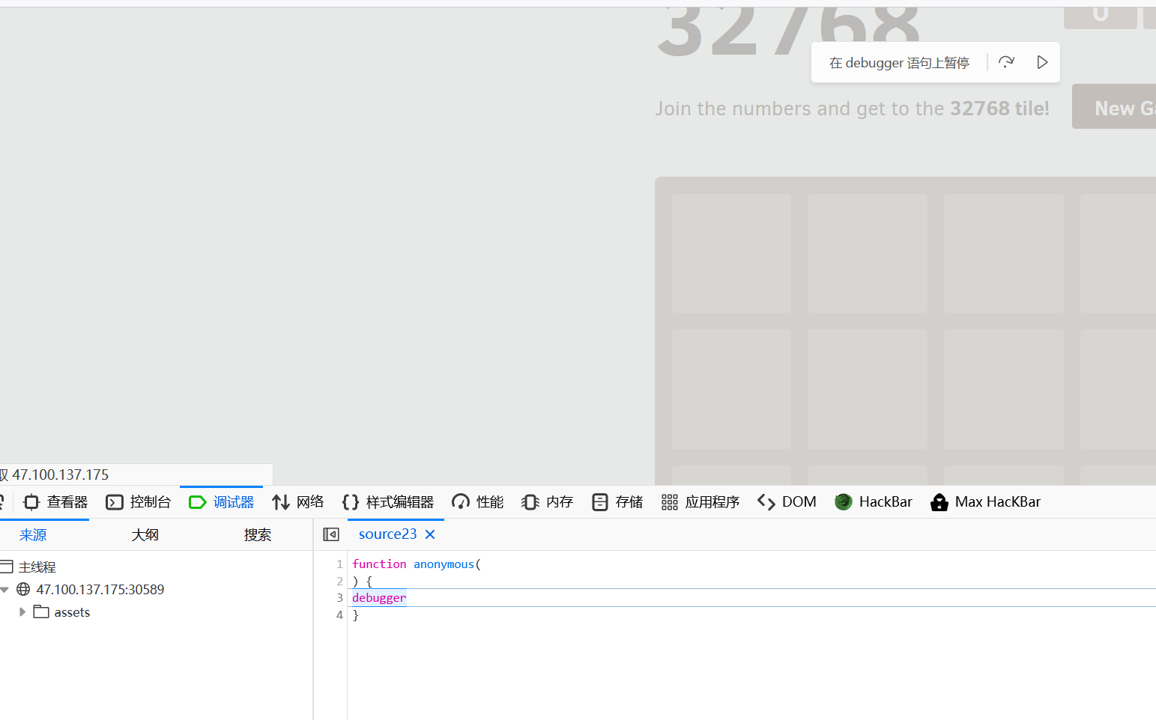
Task: Select the 47.100.137.175:30589 host entry
Action: [x=100, y=590]
